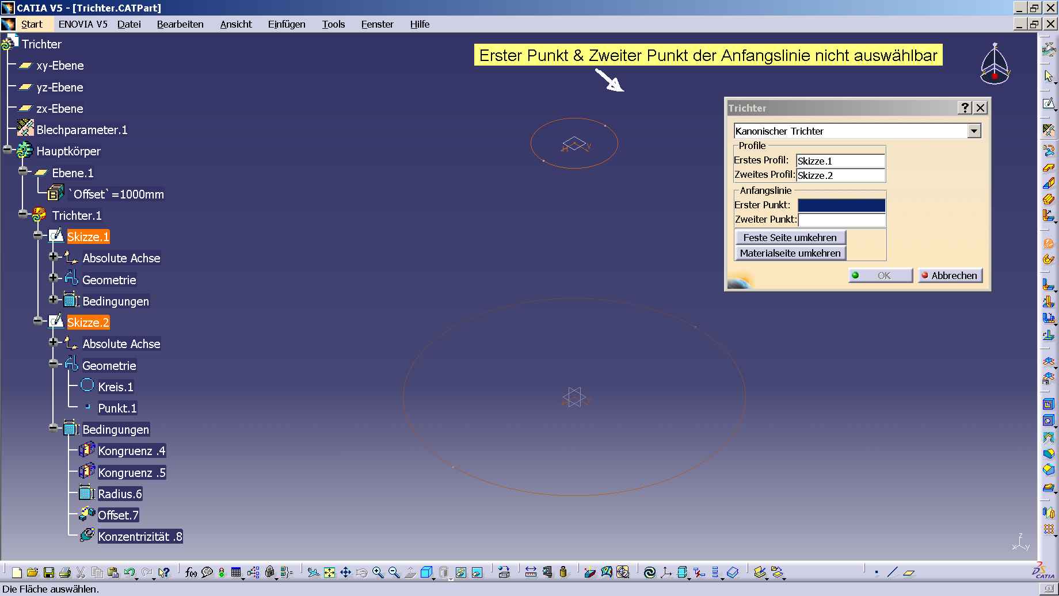Click the Design Table grid icon

tap(236, 572)
